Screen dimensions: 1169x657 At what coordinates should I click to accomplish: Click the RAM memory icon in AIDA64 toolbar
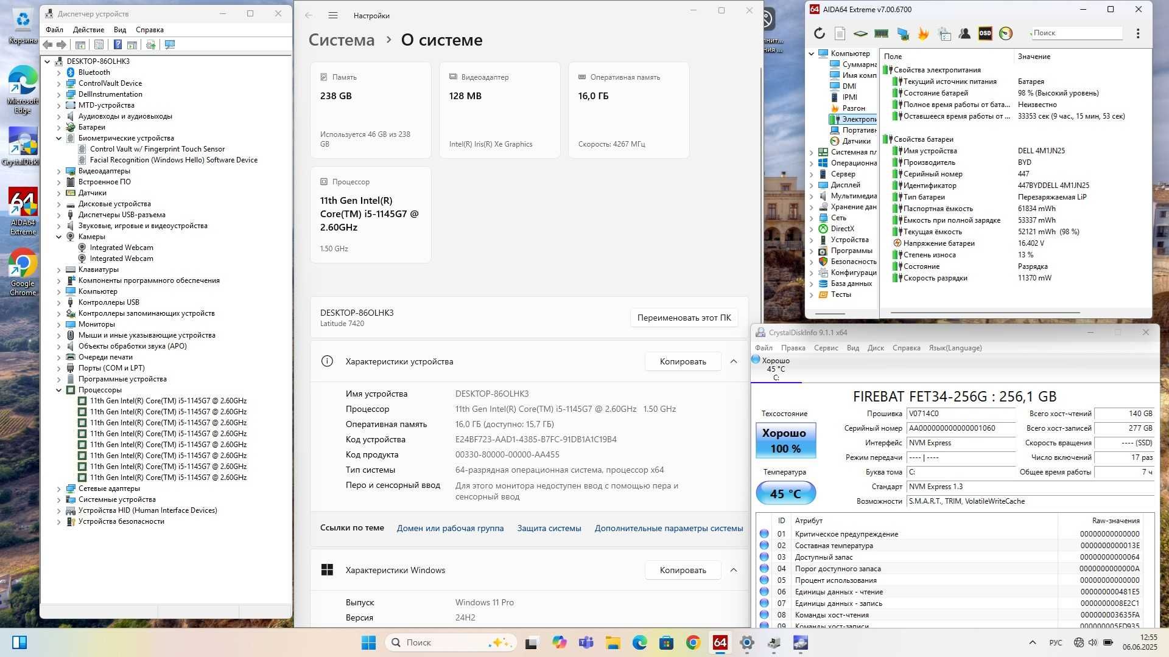(x=881, y=33)
